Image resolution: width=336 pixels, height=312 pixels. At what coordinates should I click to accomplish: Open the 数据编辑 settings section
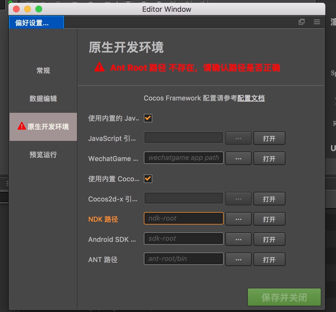(43, 98)
